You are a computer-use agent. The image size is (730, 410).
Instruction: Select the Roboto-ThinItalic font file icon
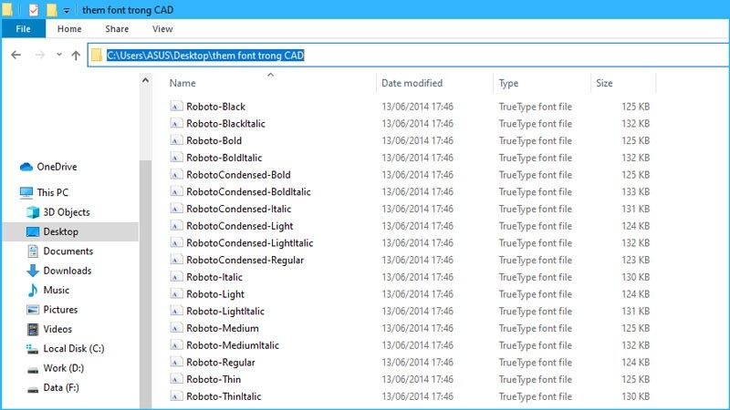pos(175,396)
